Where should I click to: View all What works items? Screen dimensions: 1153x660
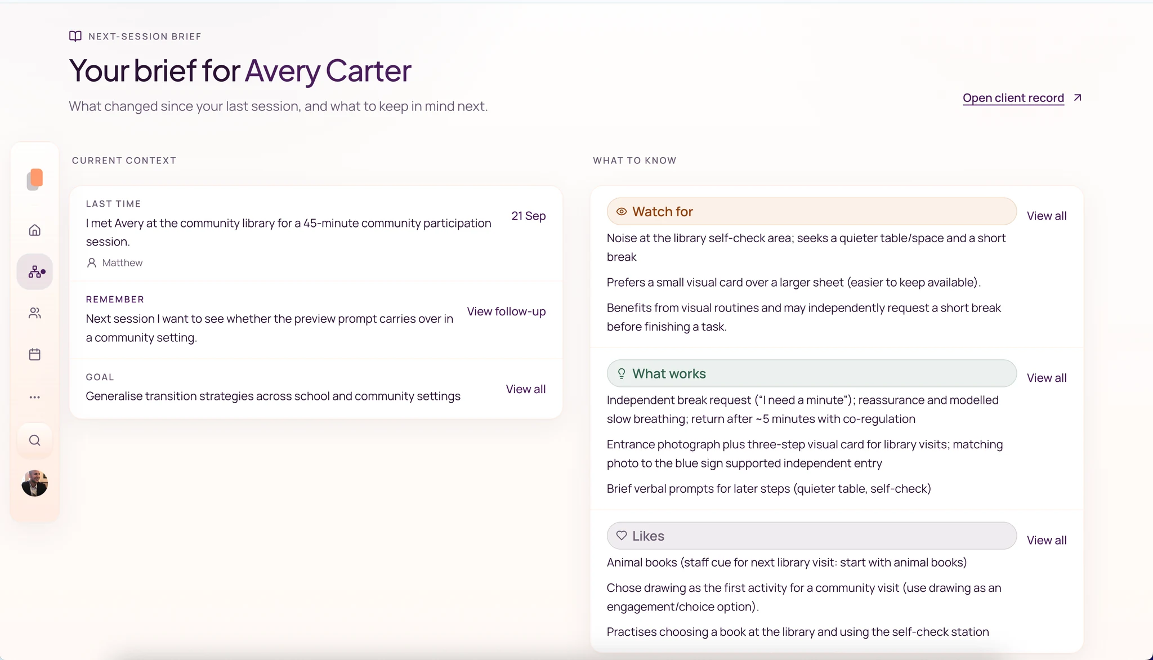1047,378
